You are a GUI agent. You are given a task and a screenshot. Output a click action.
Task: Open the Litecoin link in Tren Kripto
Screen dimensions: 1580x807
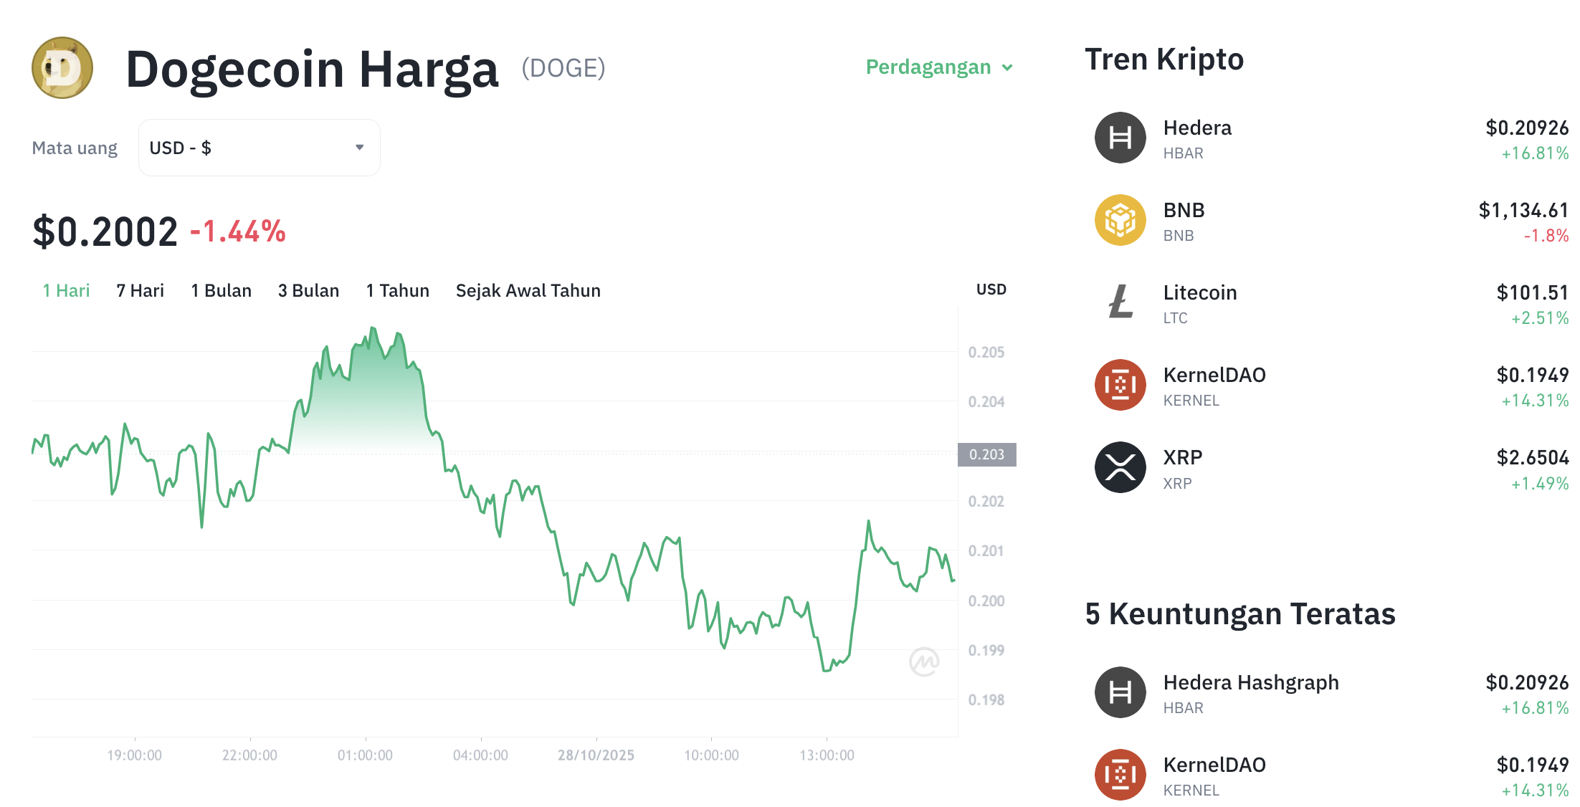click(x=1199, y=292)
